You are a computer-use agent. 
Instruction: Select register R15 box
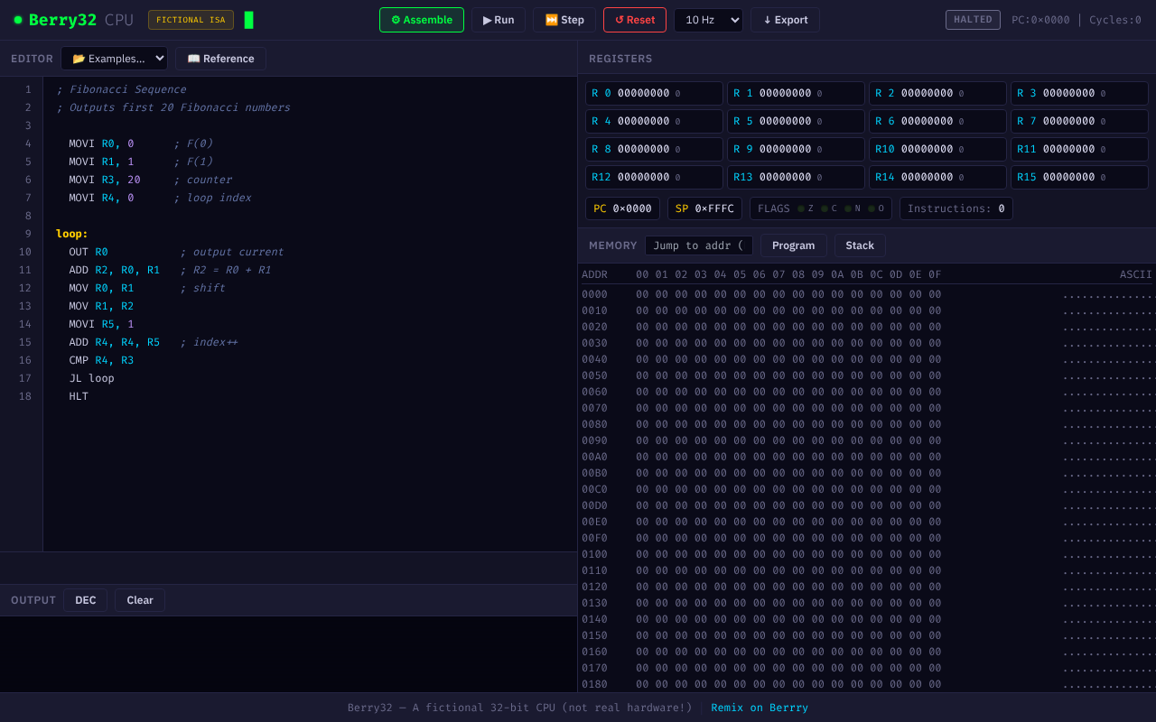(x=1079, y=177)
